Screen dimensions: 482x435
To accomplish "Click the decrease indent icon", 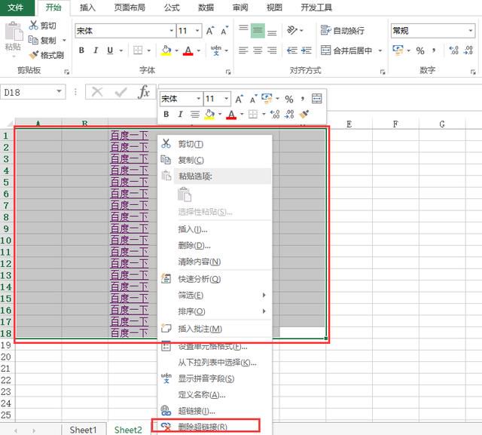I will click(x=291, y=51).
